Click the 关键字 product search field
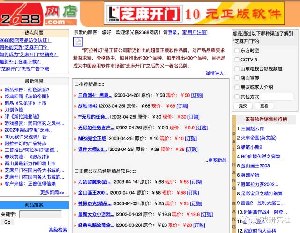The height and width of the screenshot is (233, 300). point(41,214)
